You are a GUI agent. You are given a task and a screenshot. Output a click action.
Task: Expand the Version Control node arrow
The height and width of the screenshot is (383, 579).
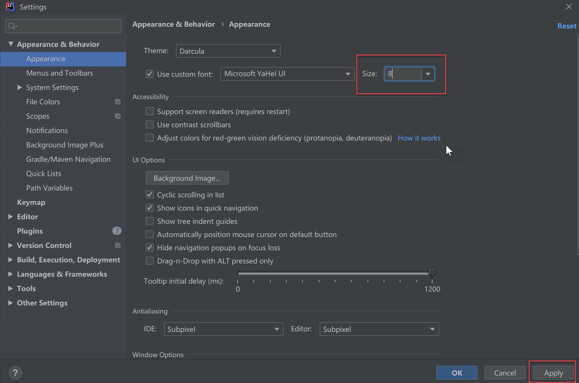[x=10, y=245]
